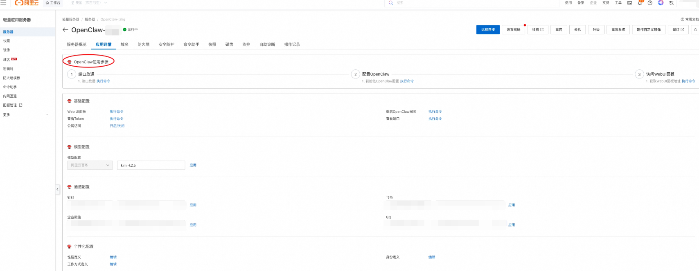The image size is (699, 271).
Task: Click the 退订 button
Action: [678, 29]
